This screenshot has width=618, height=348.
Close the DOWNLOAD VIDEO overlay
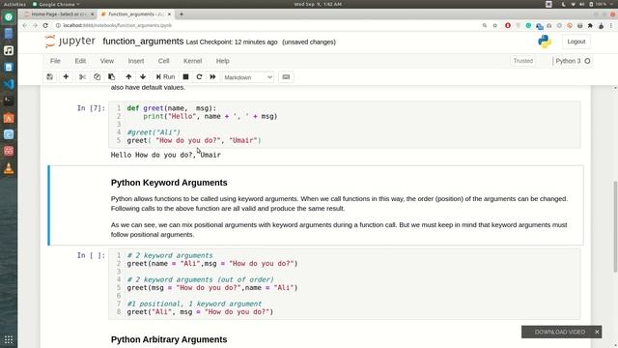pyautogui.click(x=597, y=332)
